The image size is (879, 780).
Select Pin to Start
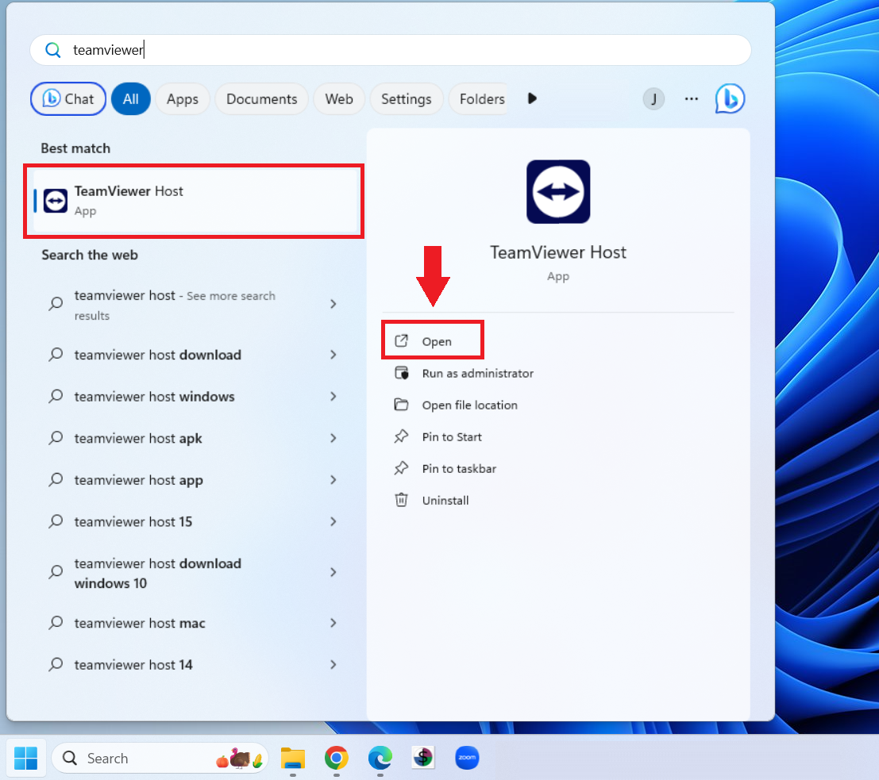click(x=452, y=437)
